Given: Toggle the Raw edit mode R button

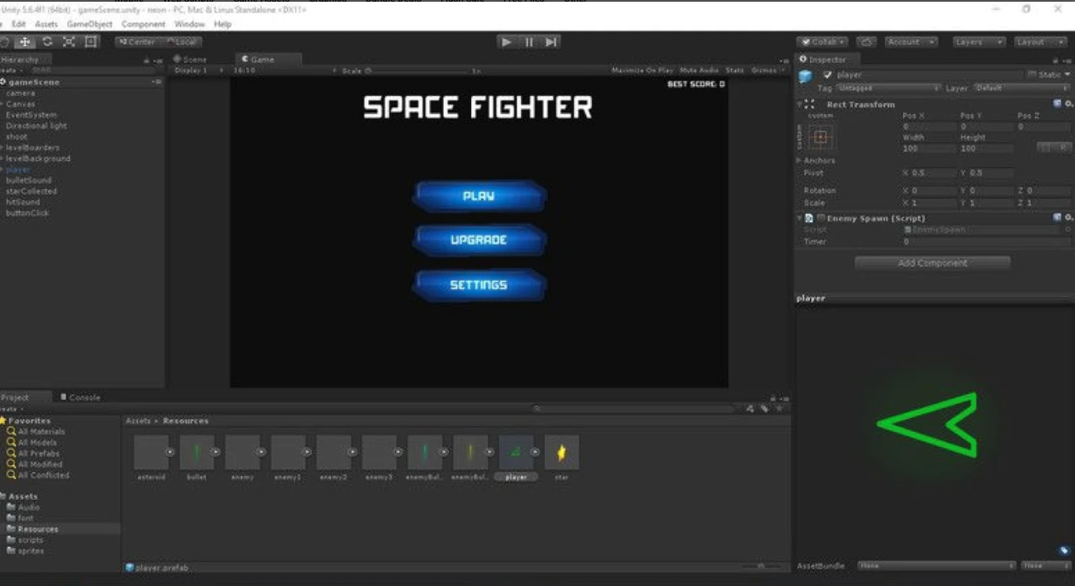Looking at the screenshot, I should click(1063, 147).
